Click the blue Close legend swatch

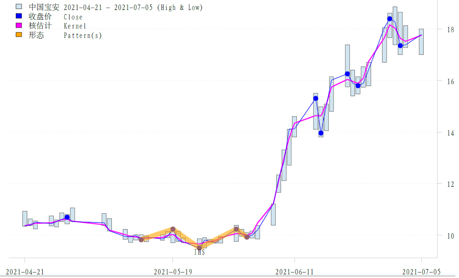(x=19, y=17)
